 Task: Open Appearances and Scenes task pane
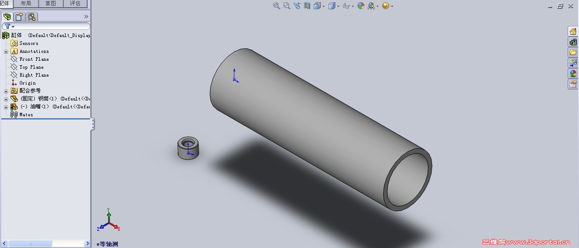pyautogui.click(x=573, y=74)
